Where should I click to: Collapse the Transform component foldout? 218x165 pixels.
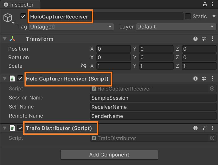[x=5, y=39]
